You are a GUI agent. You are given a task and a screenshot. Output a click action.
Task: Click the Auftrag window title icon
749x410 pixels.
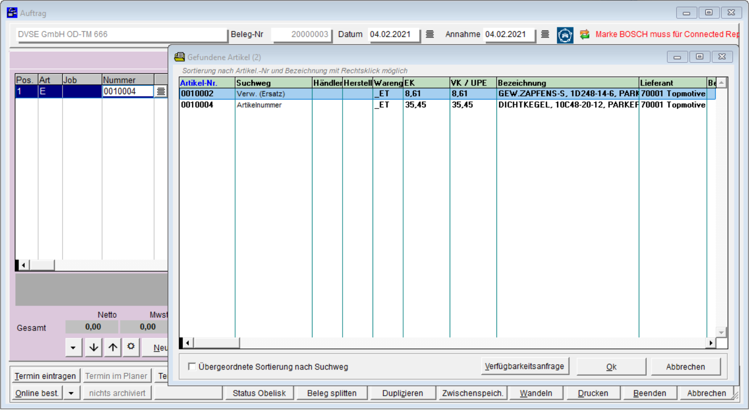(12, 12)
